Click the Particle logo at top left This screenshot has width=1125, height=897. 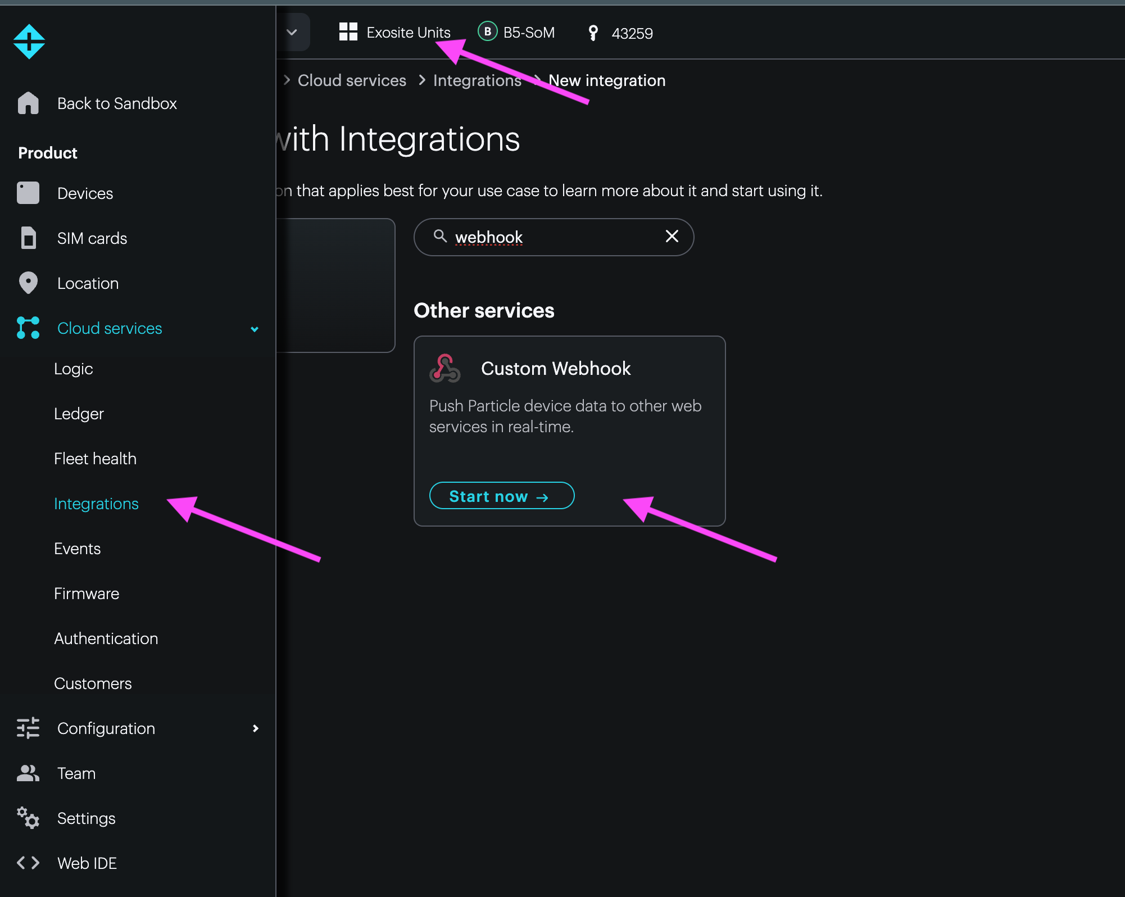click(x=29, y=41)
